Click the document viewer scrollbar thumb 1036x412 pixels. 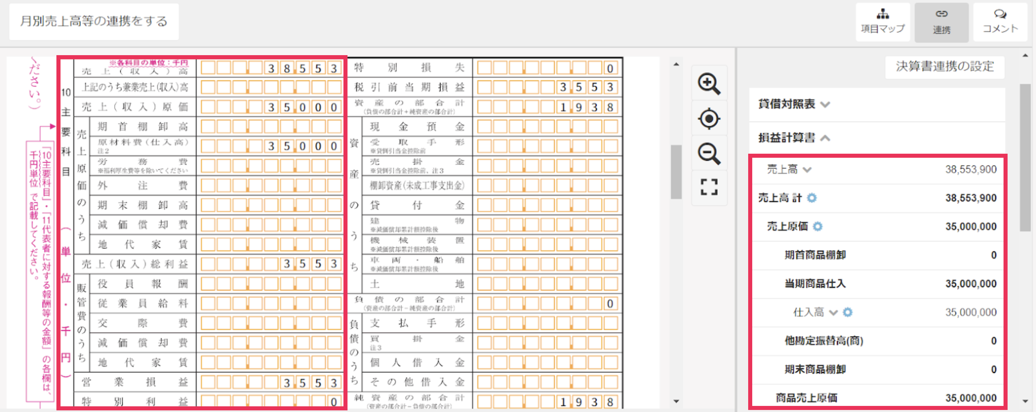click(x=676, y=172)
